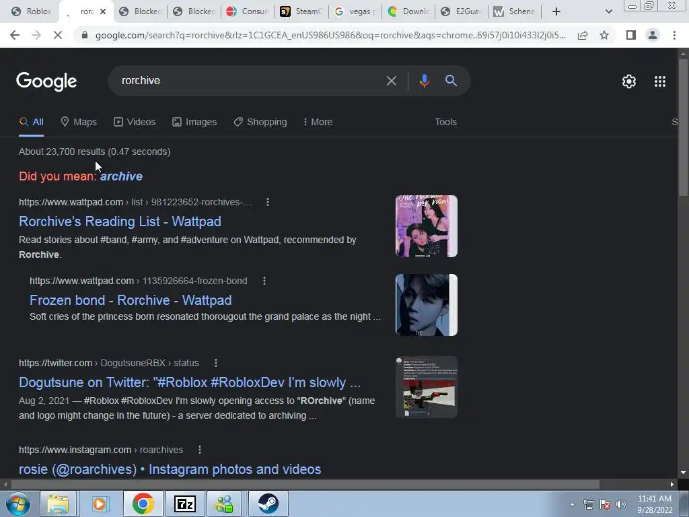This screenshot has height=517, width=689.
Task: Open the Tools search options
Action: pyautogui.click(x=445, y=122)
